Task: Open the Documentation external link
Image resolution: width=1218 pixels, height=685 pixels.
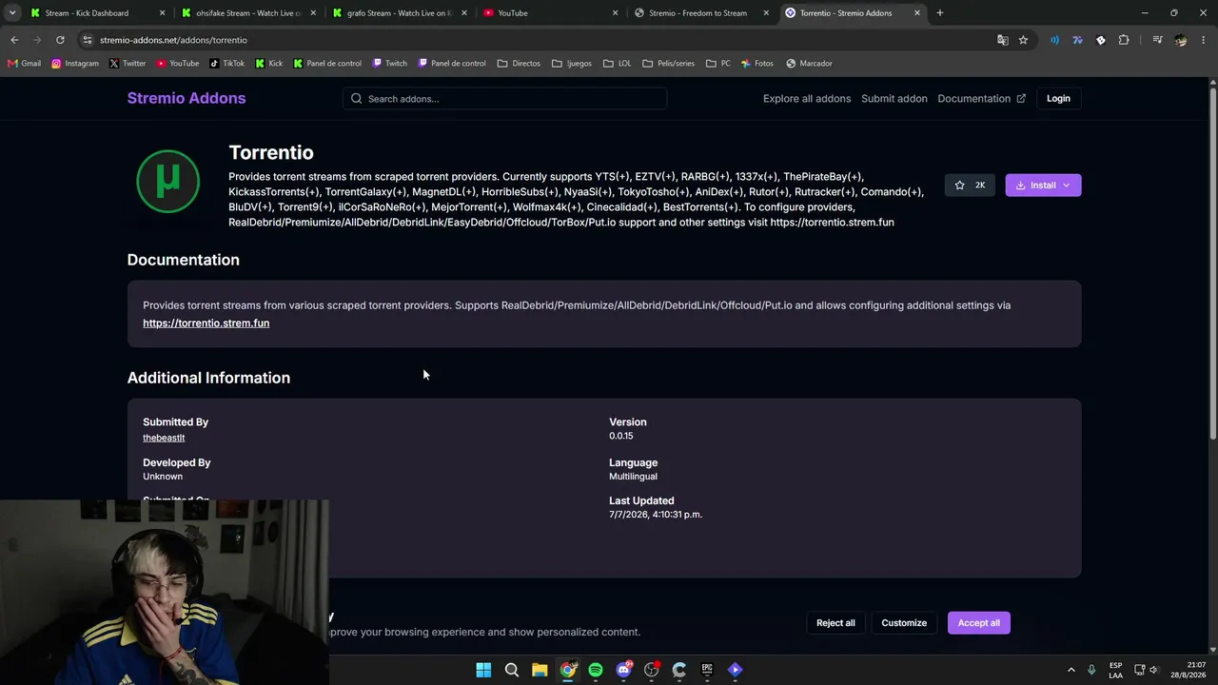Action: click(x=981, y=99)
